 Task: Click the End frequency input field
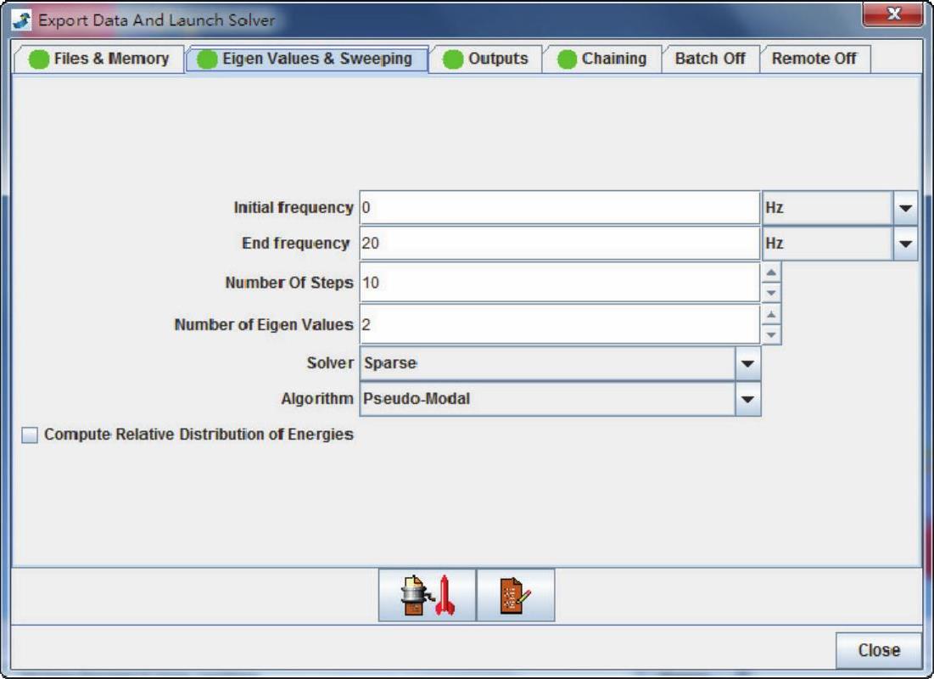(559, 244)
